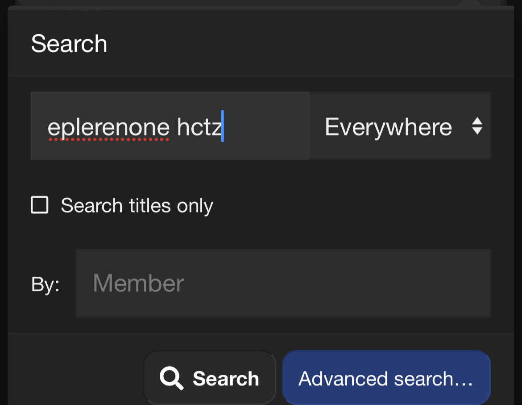Focus the search keywords input field
This screenshot has height=405, width=522.
170,126
